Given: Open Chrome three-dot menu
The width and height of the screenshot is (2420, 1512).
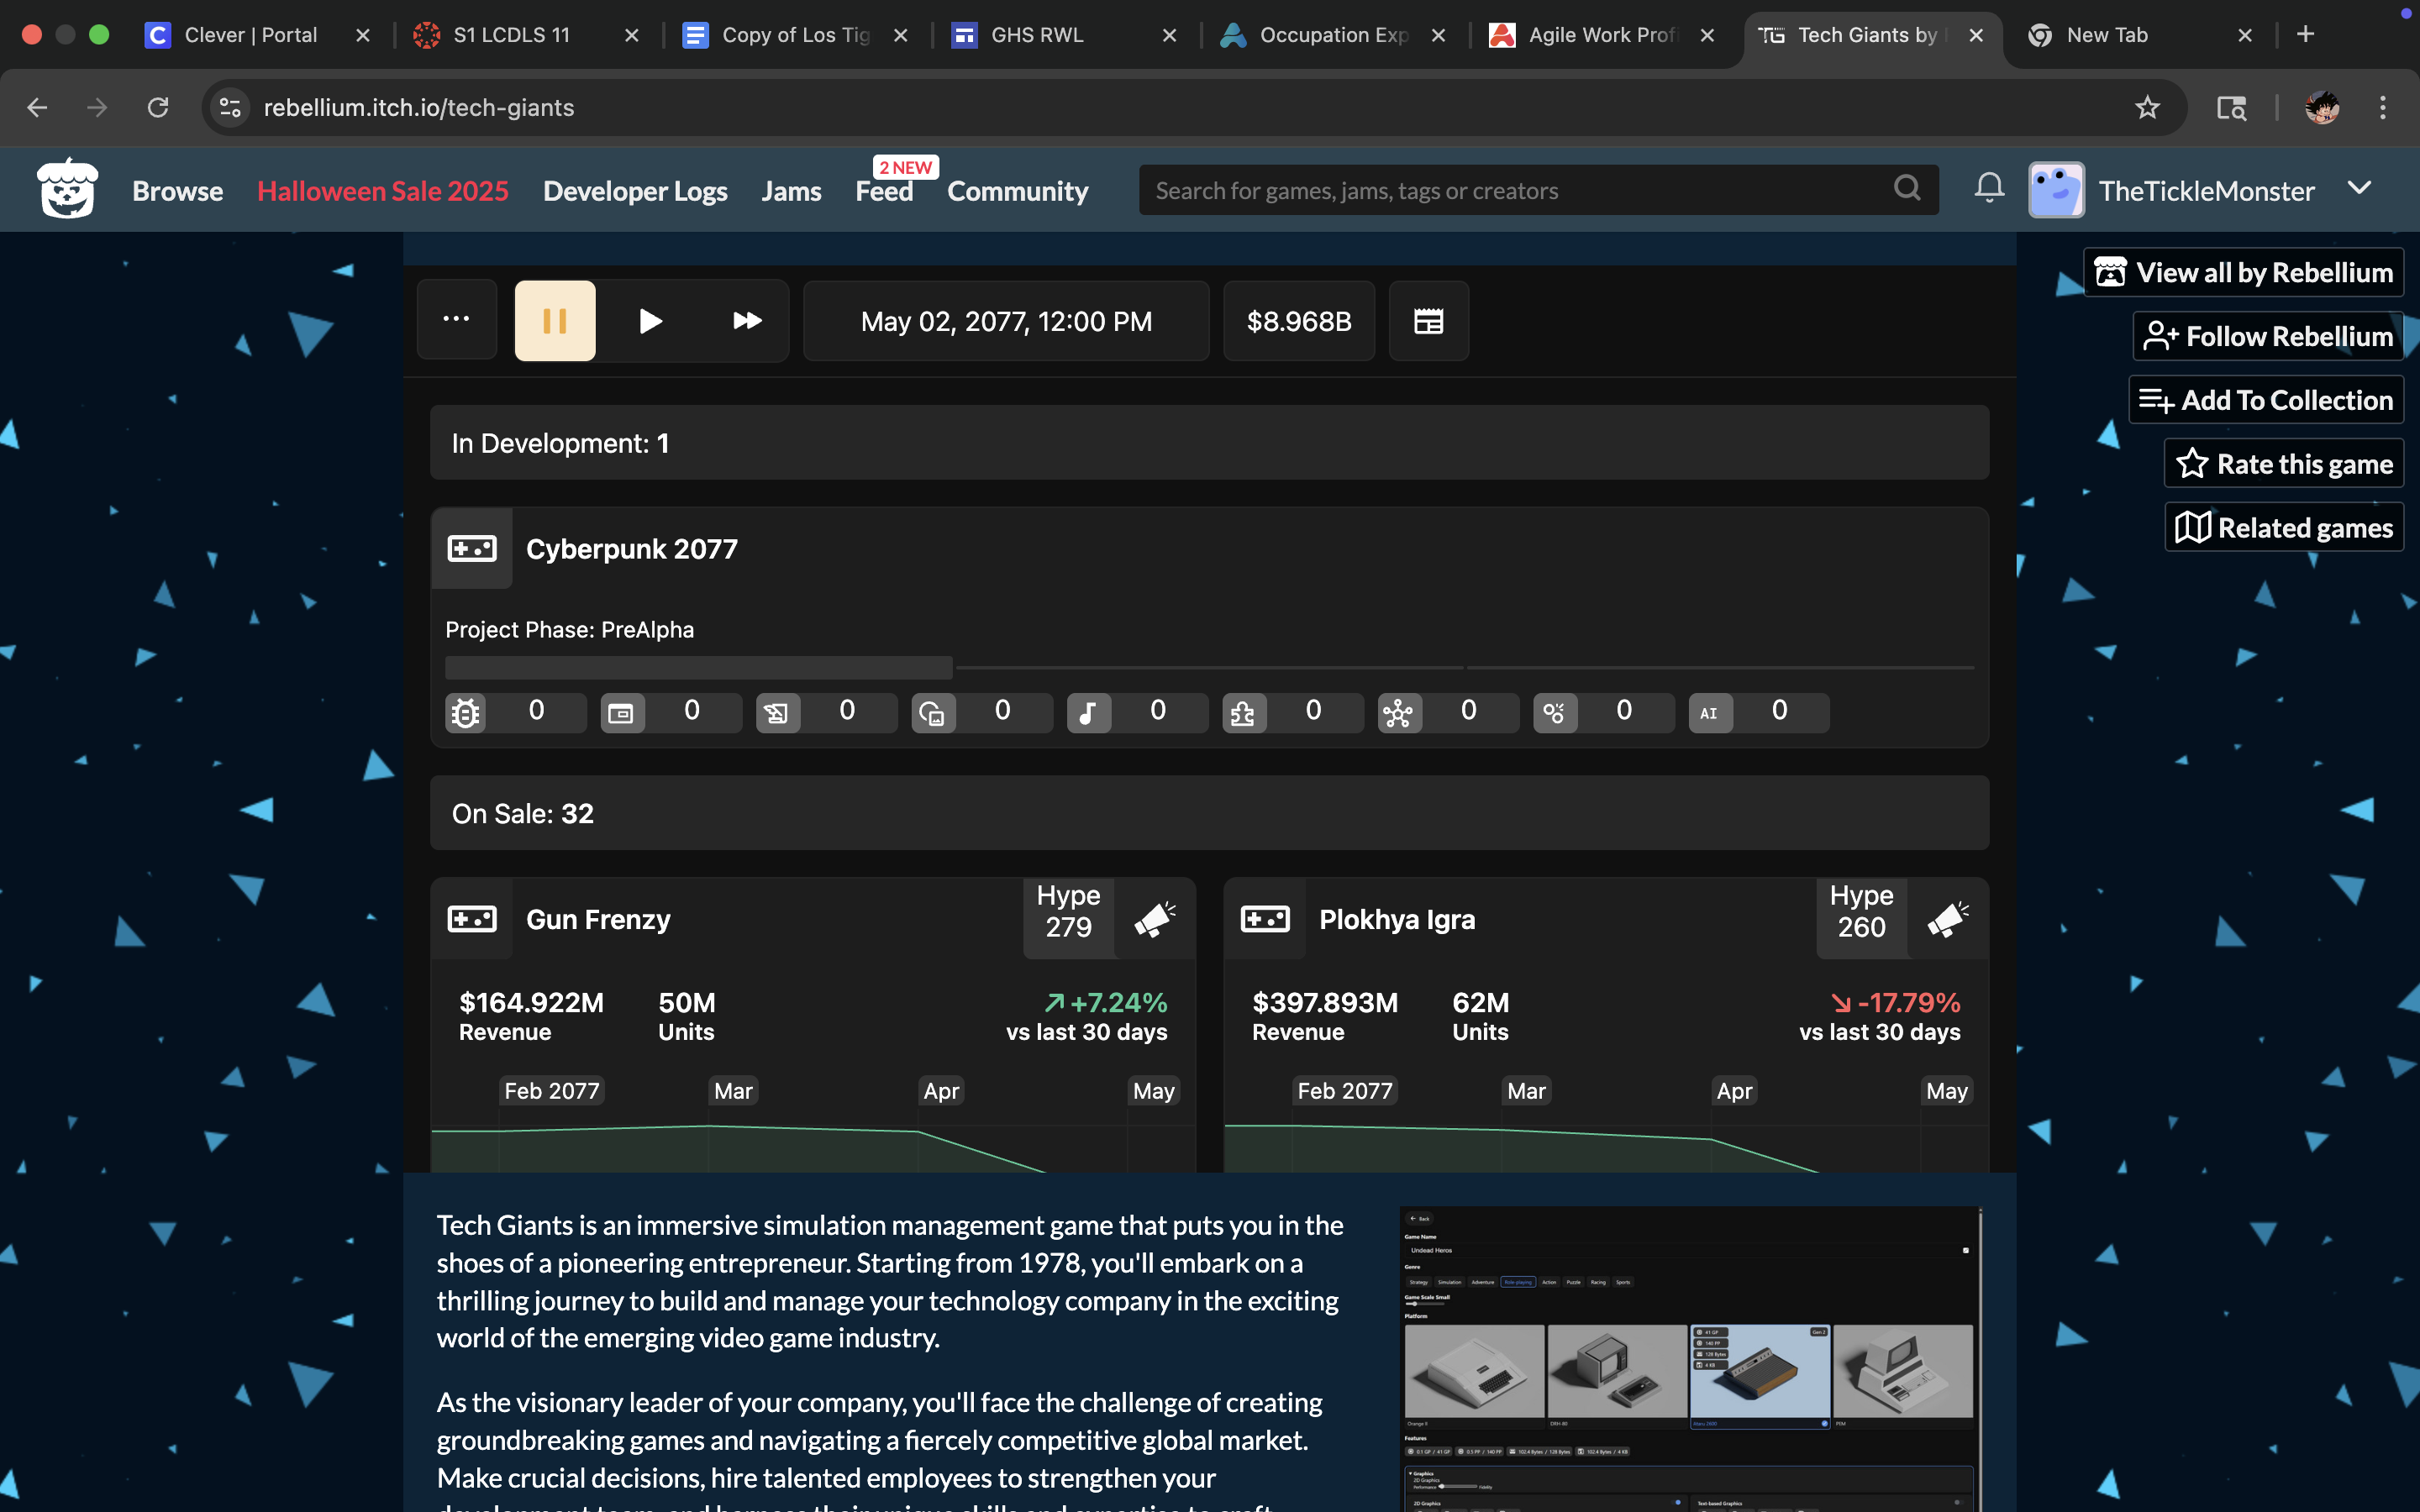Looking at the screenshot, I should click(x=2382, y=107).
